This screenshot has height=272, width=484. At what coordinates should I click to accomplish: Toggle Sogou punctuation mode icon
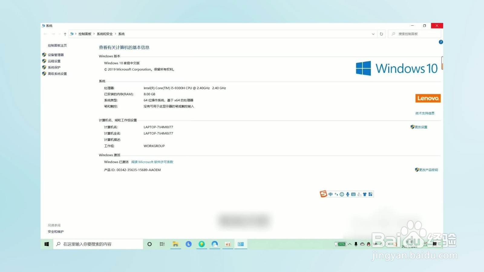(336, 194)
